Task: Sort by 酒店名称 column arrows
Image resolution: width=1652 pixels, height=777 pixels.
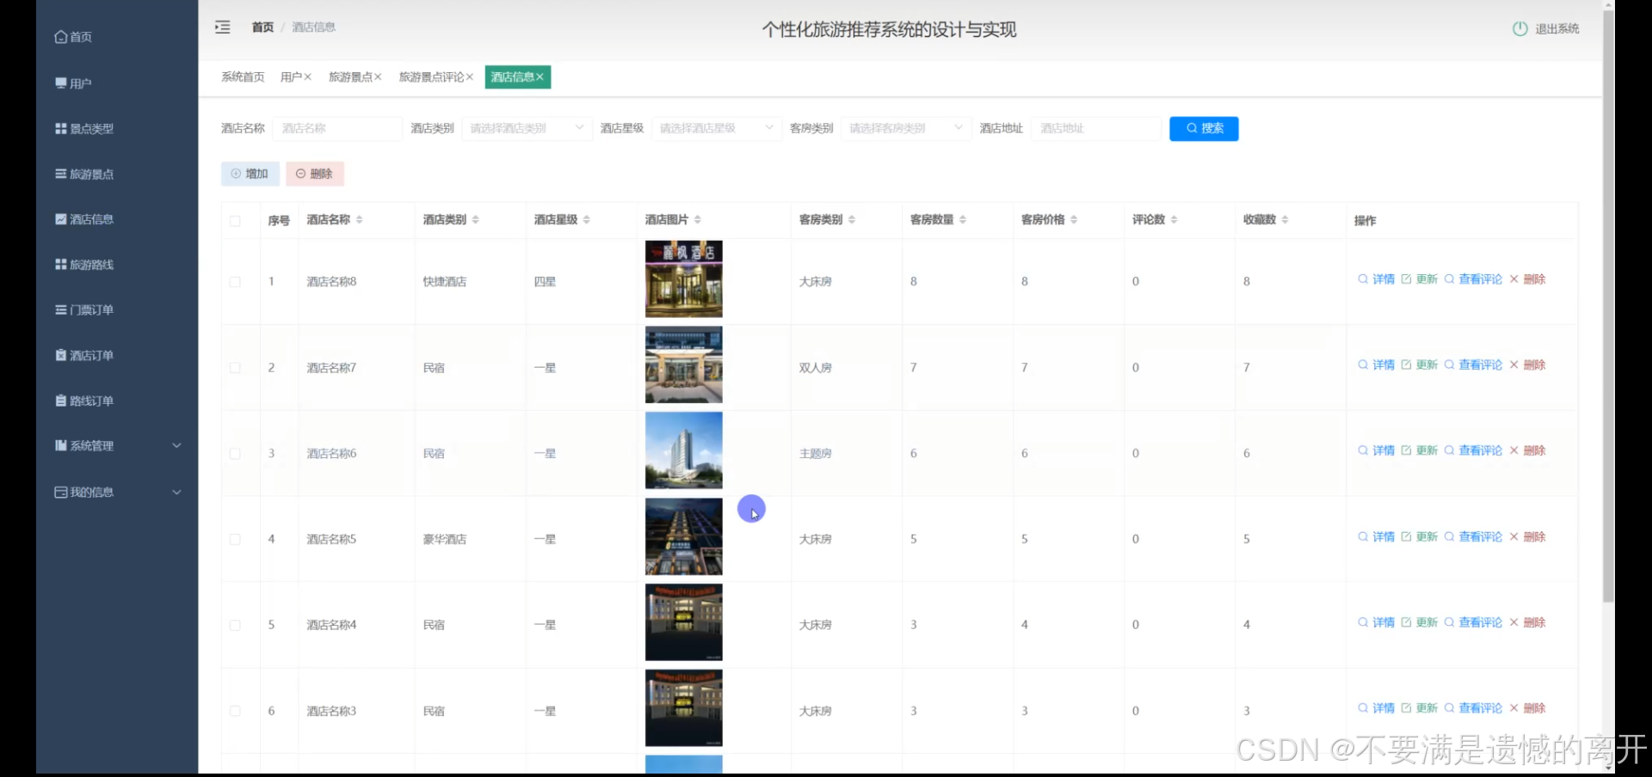Action: click(359, 220)
